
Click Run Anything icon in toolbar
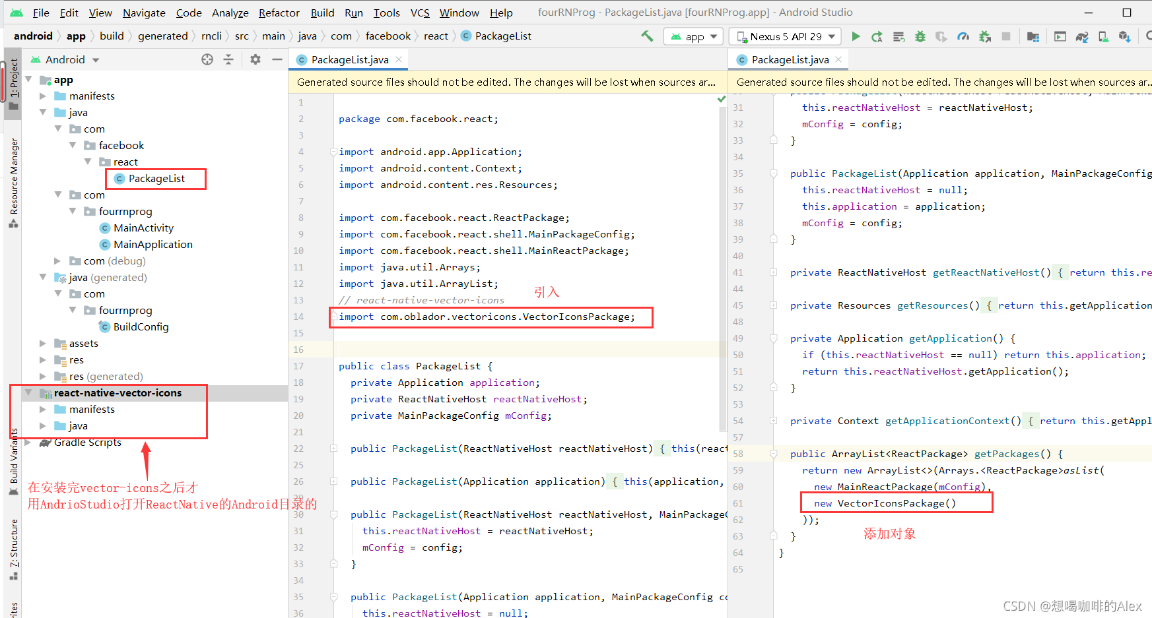[1060, 36]
